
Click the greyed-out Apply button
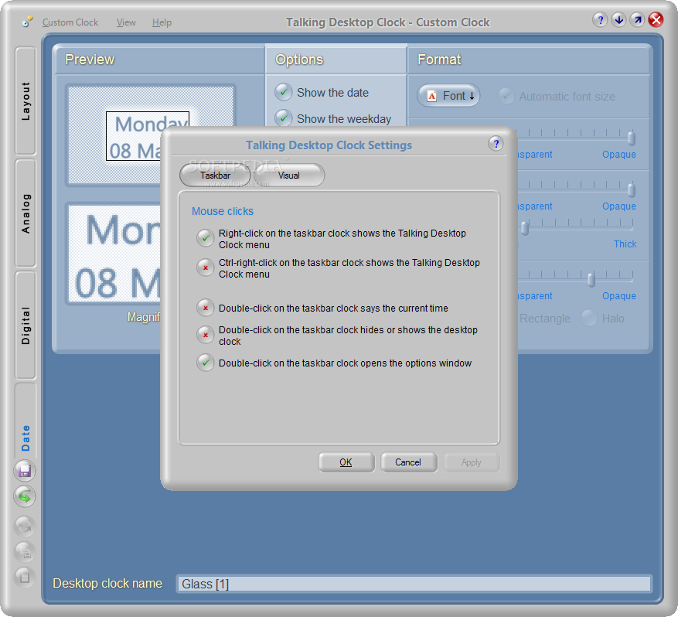[472, 462]
